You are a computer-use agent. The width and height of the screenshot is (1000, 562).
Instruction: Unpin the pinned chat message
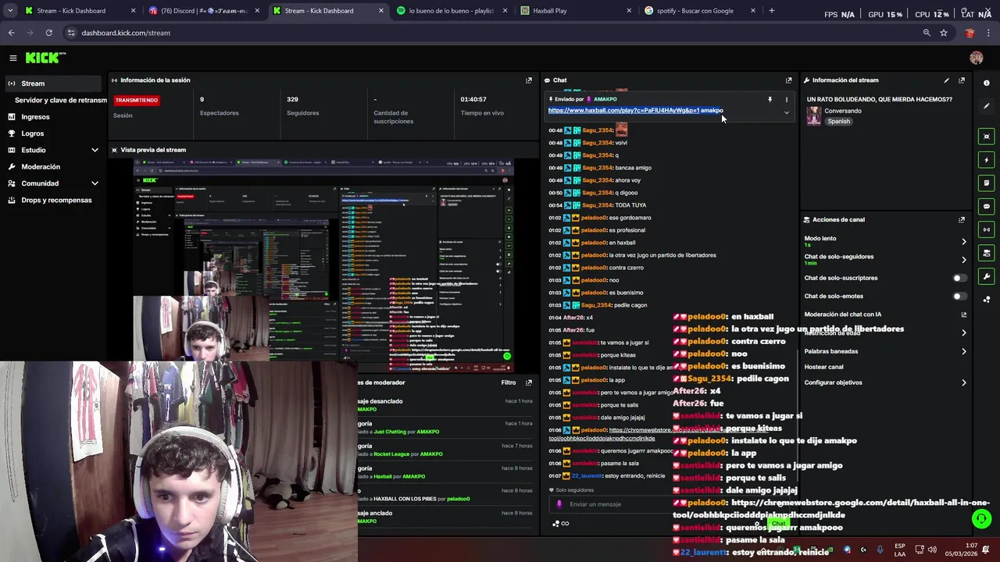point(770,99)
